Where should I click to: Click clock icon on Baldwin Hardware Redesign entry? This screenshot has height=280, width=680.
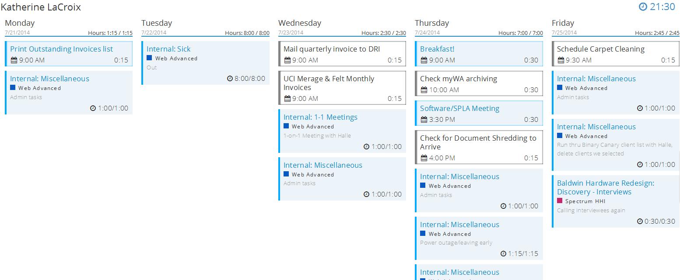pyautogui.click(x=640, y=221)
